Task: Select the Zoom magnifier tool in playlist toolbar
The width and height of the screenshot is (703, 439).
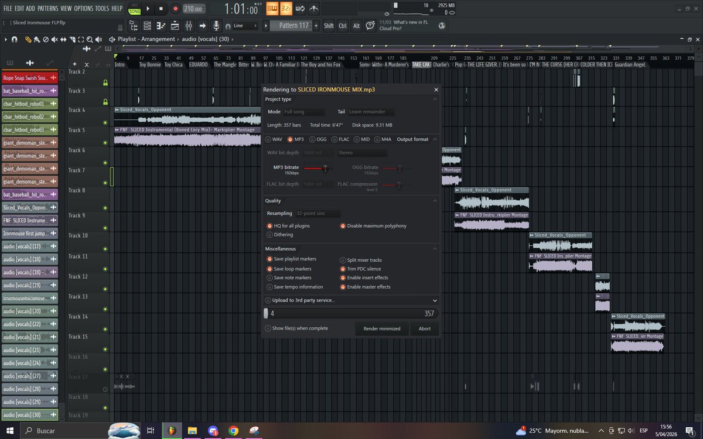Action: coord(90,39)
